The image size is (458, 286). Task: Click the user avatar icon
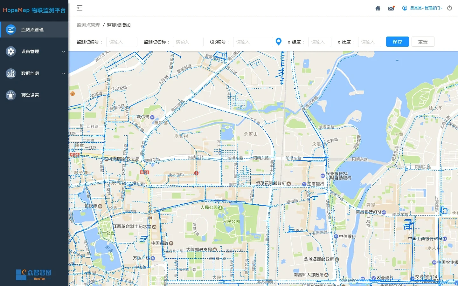point(405,8)
